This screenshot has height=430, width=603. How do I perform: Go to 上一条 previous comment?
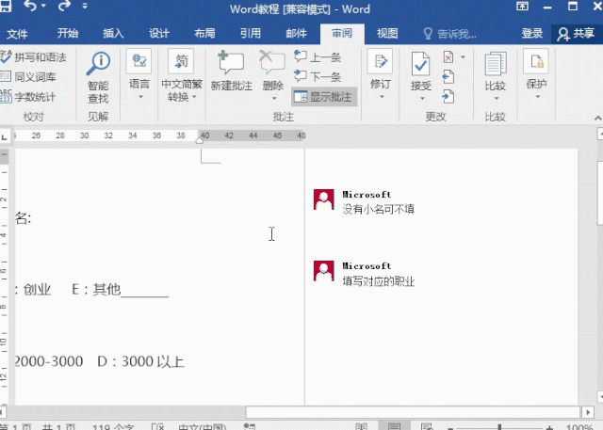coord(318,57)
